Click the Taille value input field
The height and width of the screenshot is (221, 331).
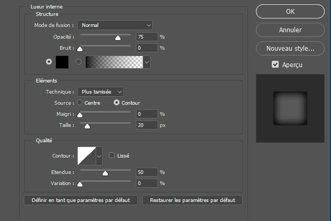coord(146,125)
